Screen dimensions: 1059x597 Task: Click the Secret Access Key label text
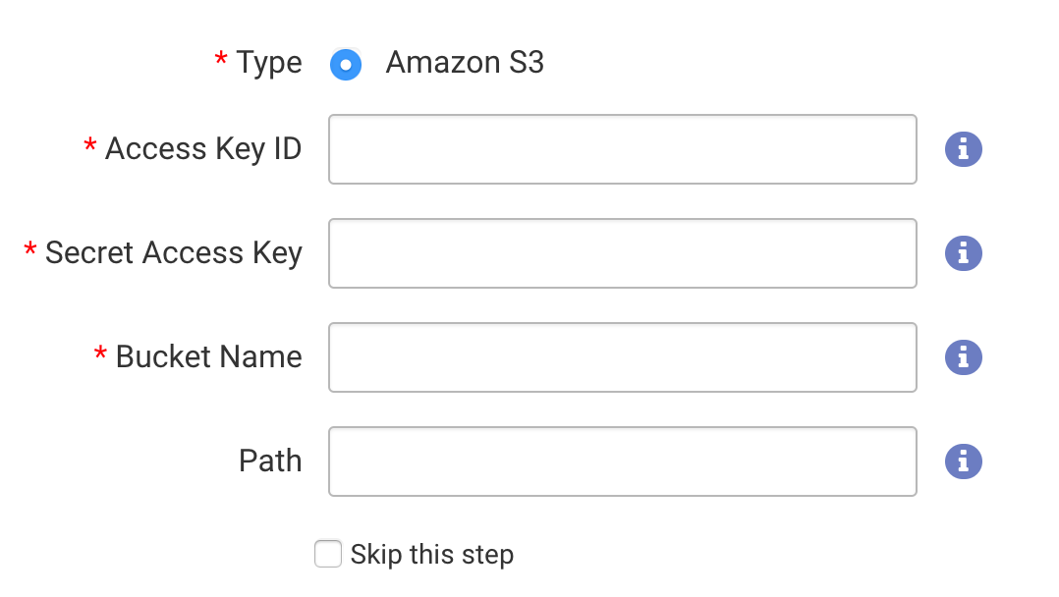(174, 253)
